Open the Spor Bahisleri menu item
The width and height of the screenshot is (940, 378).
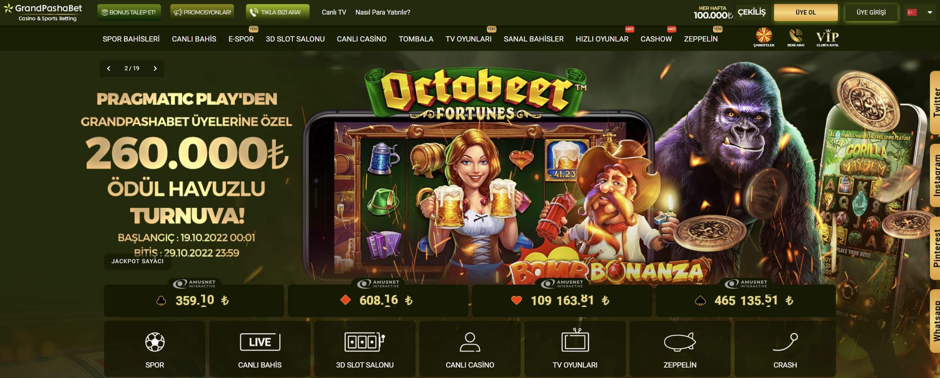[x=131, y=39]
